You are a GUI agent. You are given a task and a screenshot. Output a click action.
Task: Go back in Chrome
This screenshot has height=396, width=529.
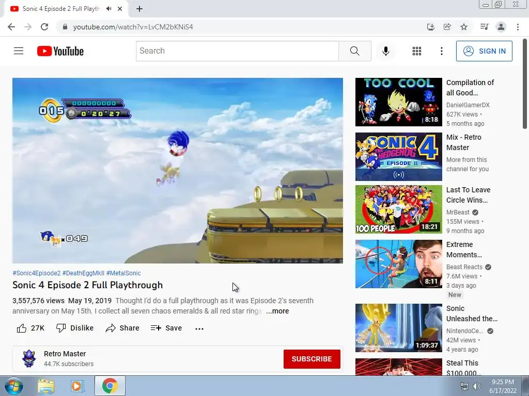point(11,27)
